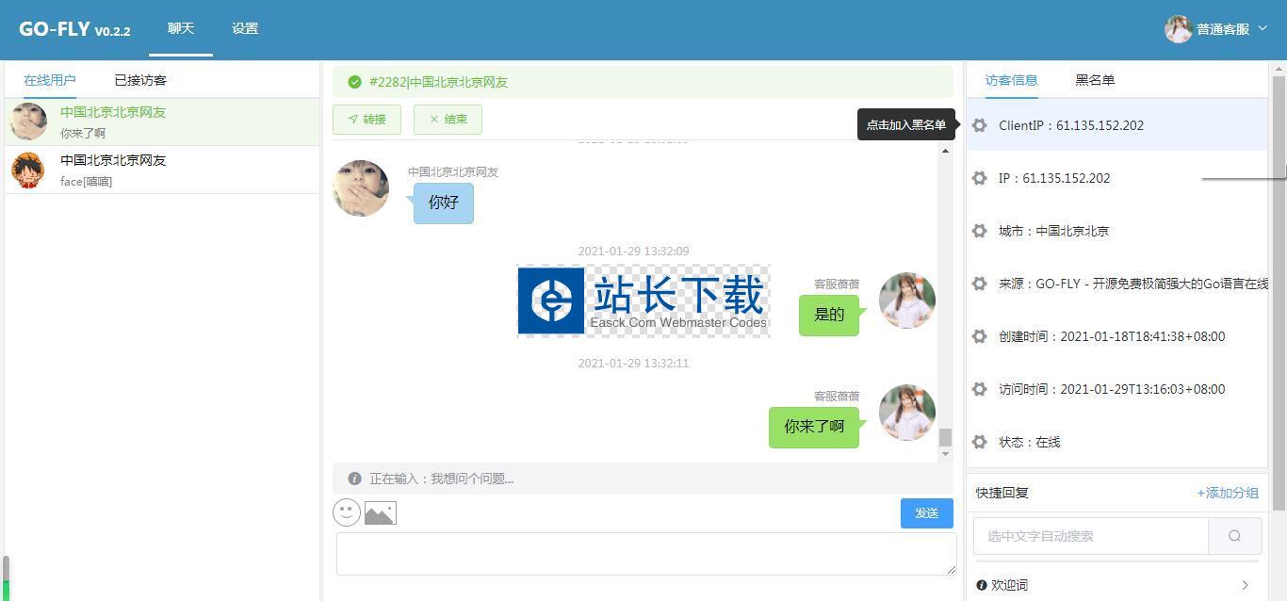Click the chat history scrollbar thumb
The width and height of the screenshot is (1287, 601).
click(x=945, y=437)
